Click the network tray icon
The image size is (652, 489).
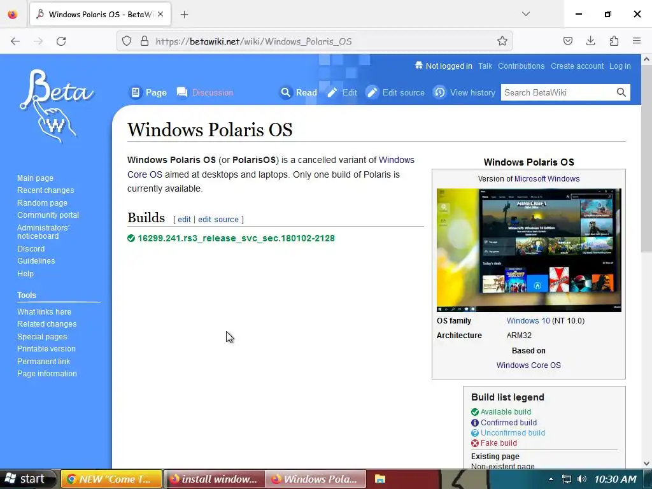coord(566,479)
